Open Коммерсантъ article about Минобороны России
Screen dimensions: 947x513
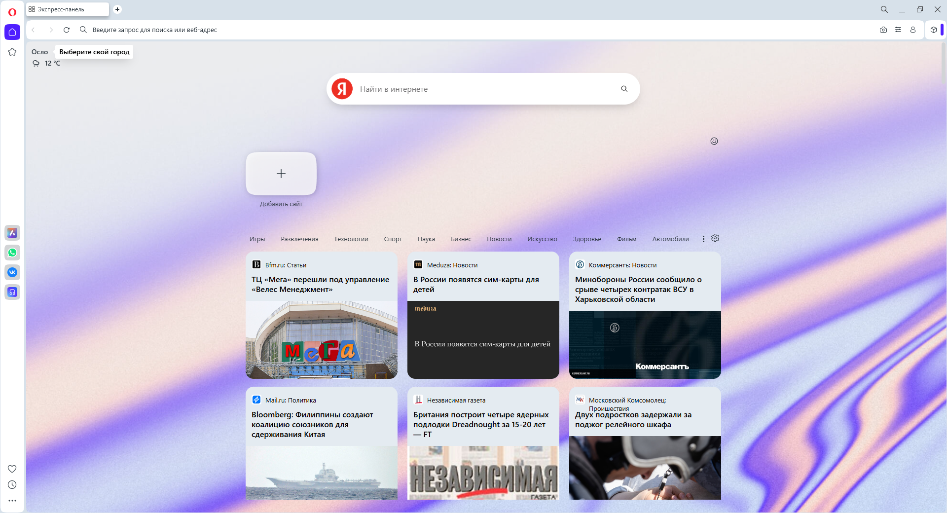[638, 290]
